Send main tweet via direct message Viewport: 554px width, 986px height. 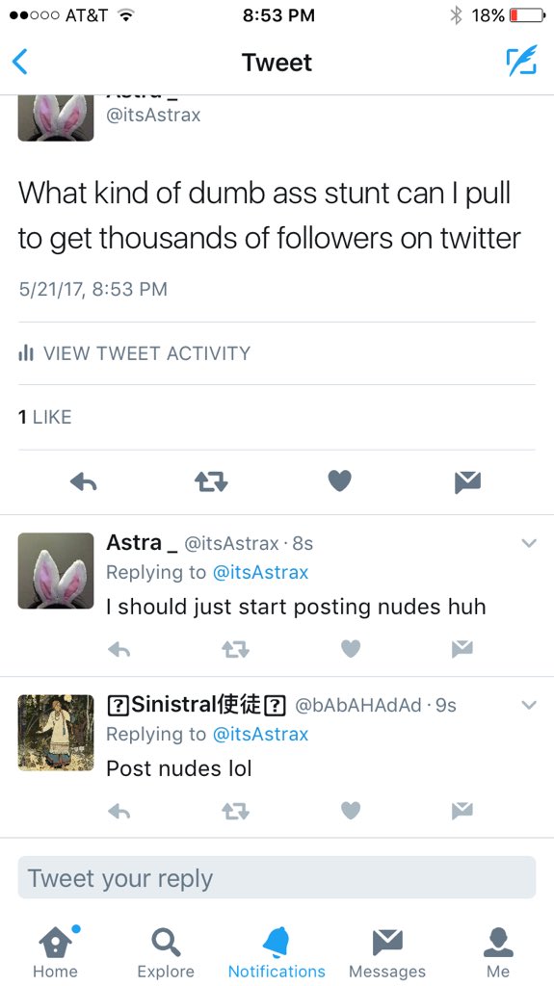pyautogui.click(x=467, y=481)
